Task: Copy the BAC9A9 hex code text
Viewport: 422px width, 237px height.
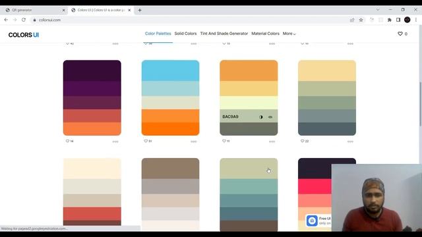Action: pyautogui.click(x=230, y=117)
